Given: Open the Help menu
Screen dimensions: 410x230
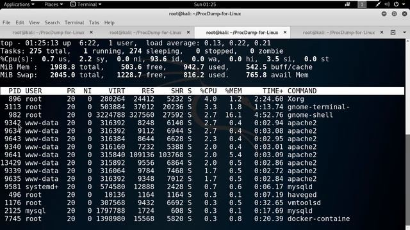Looking at the screenshot, I should coord(110,23).
